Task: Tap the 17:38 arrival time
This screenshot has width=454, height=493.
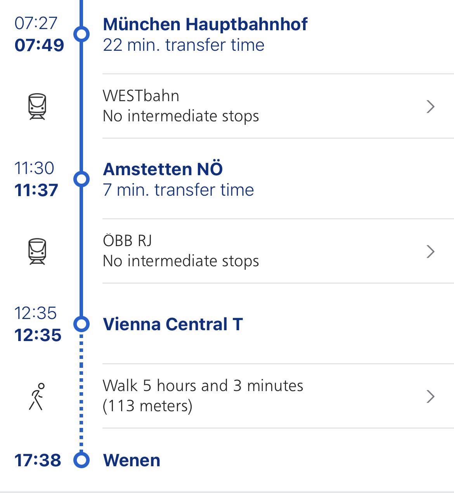Action: pos(38,460)
